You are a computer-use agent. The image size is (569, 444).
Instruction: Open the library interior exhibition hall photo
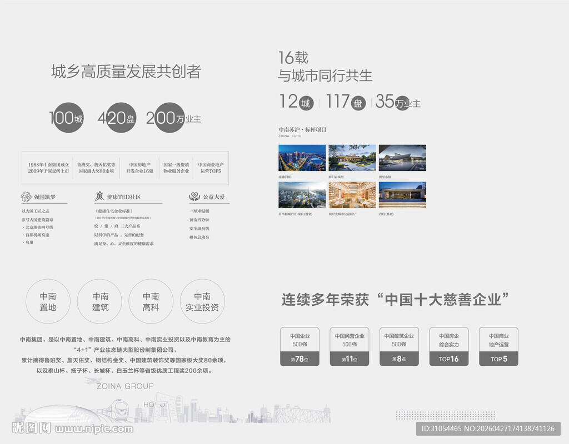tap(352, 195)
